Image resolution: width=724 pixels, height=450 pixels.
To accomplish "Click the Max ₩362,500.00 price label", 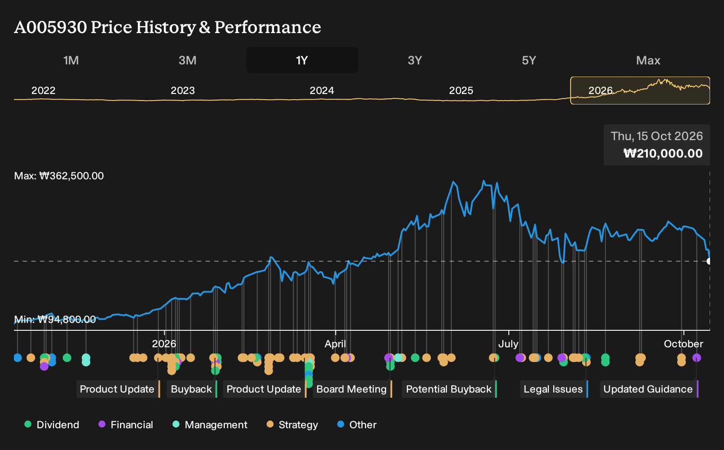I will [x=59, y=176].
